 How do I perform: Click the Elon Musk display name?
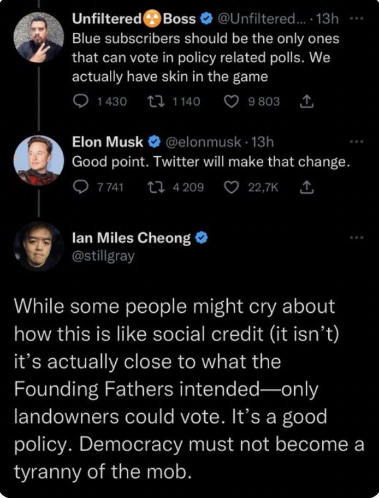pos(108,141)
